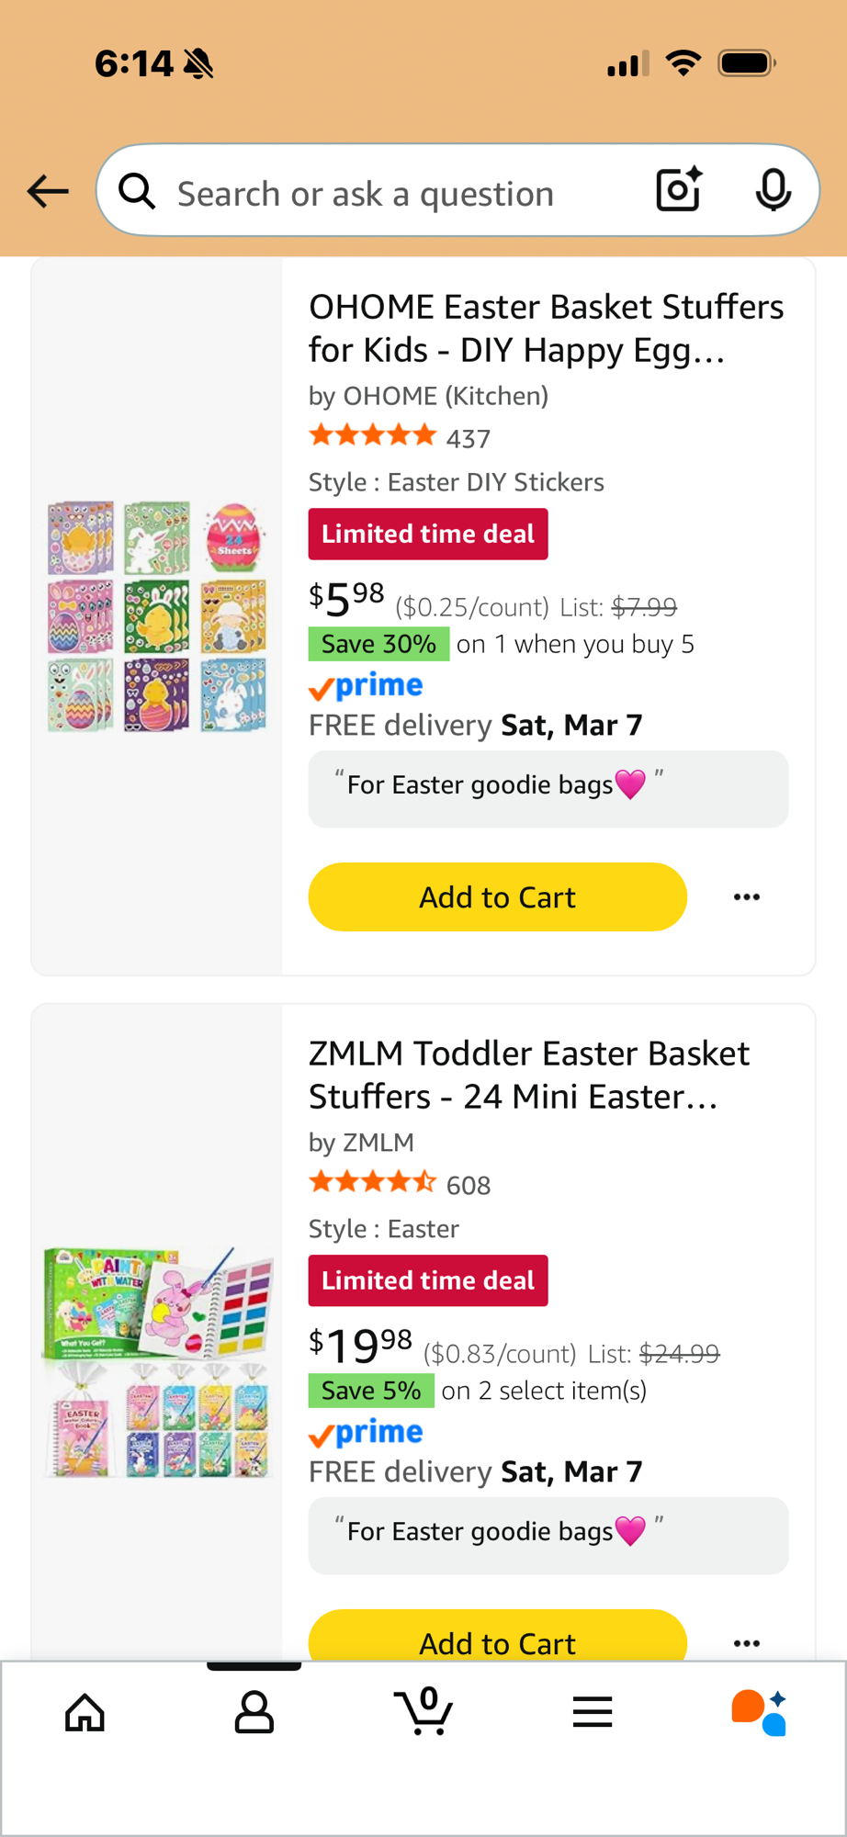Screen dimensions: 847x1837
Task: Add ZMLM Toddler Easter item to cart
Action: (497, 1640)
